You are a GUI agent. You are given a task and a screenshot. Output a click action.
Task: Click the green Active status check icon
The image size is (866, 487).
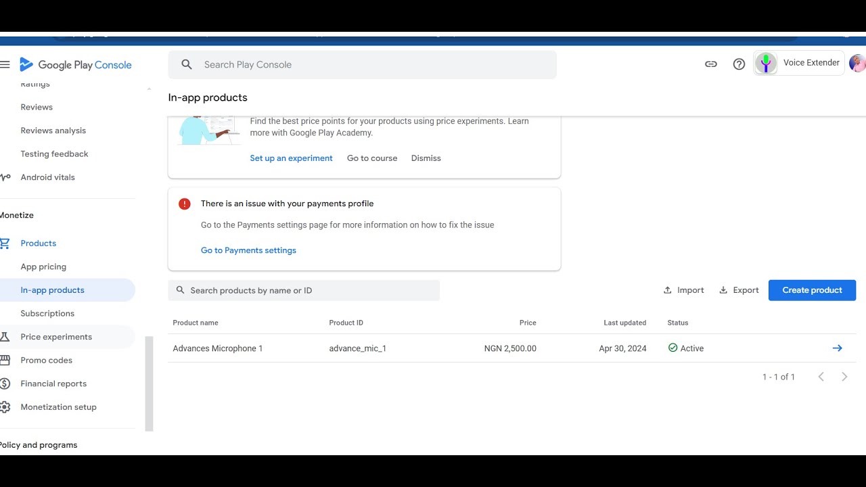click(x=673, y=348)
